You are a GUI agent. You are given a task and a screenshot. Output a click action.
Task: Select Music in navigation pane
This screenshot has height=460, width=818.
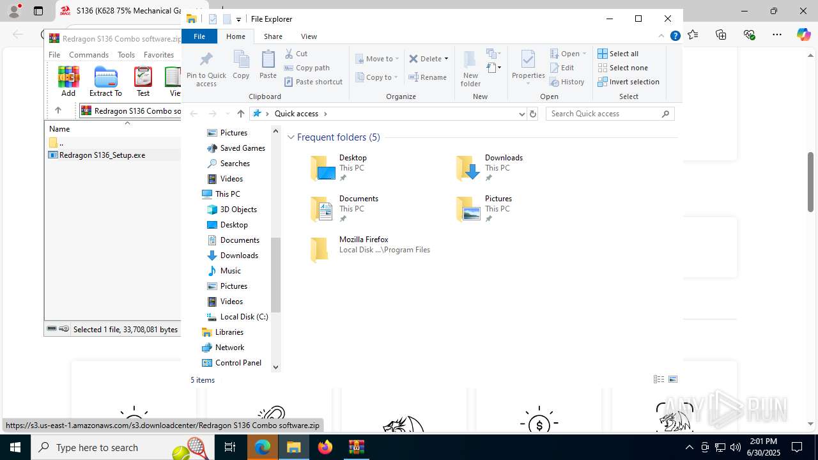(x=230, y=271)
